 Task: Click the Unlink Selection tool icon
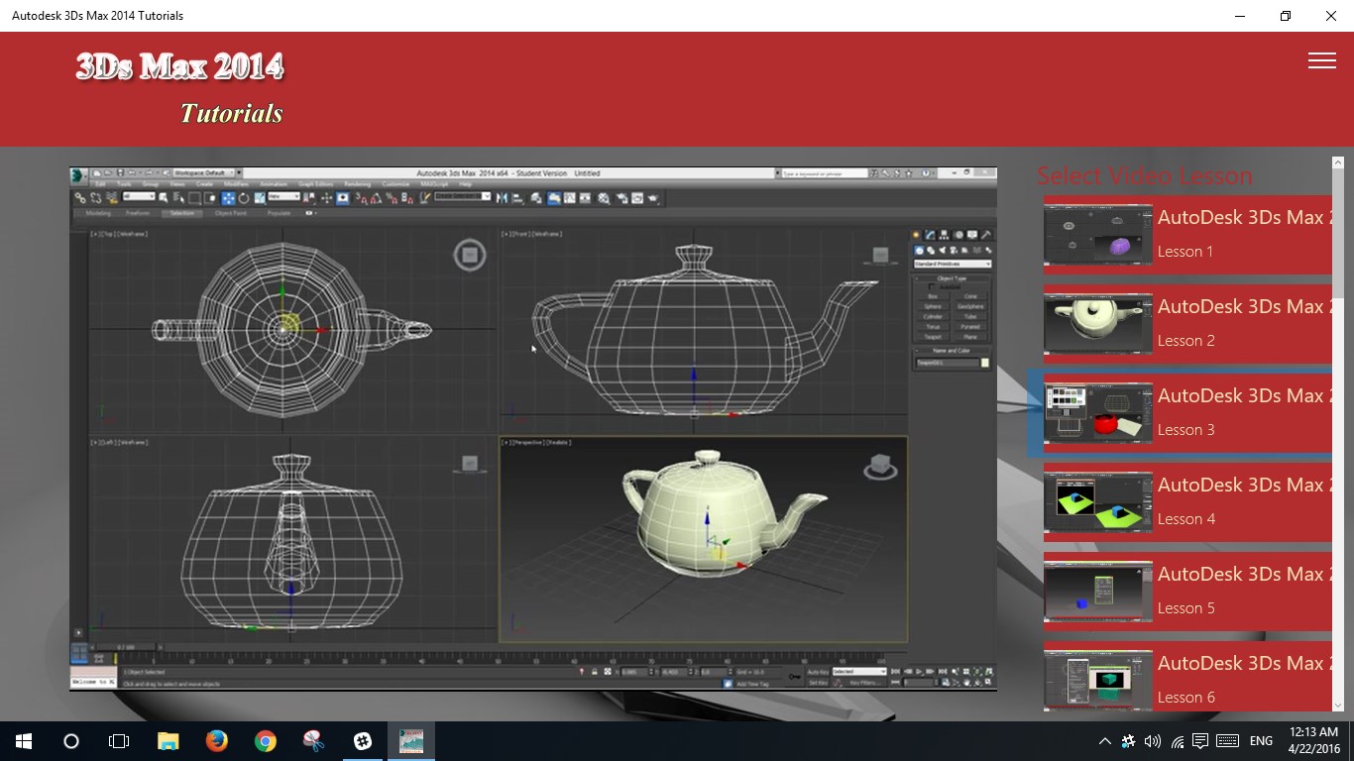click(x=96, y=197)
